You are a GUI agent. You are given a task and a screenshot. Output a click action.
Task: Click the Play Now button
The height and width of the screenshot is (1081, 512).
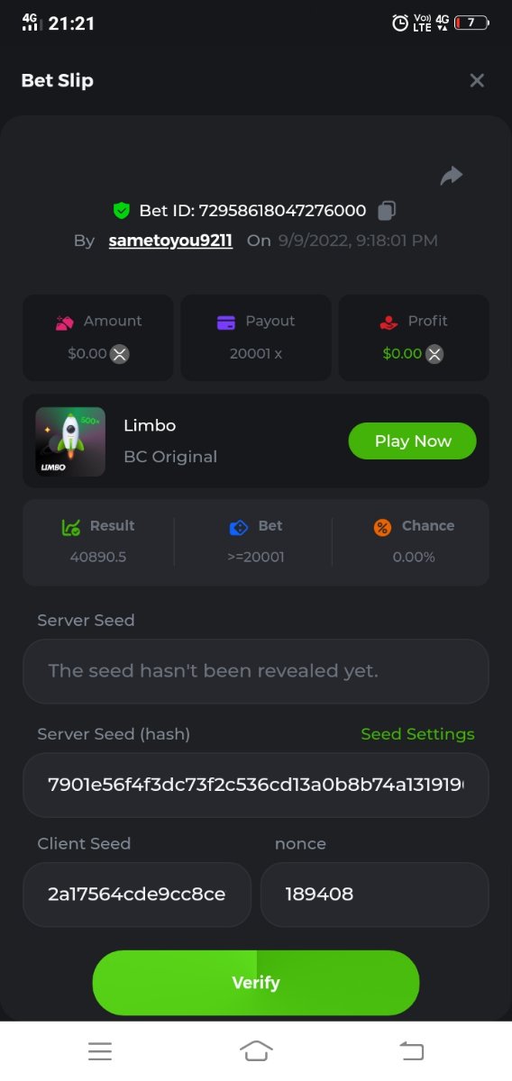coord(413,441)
